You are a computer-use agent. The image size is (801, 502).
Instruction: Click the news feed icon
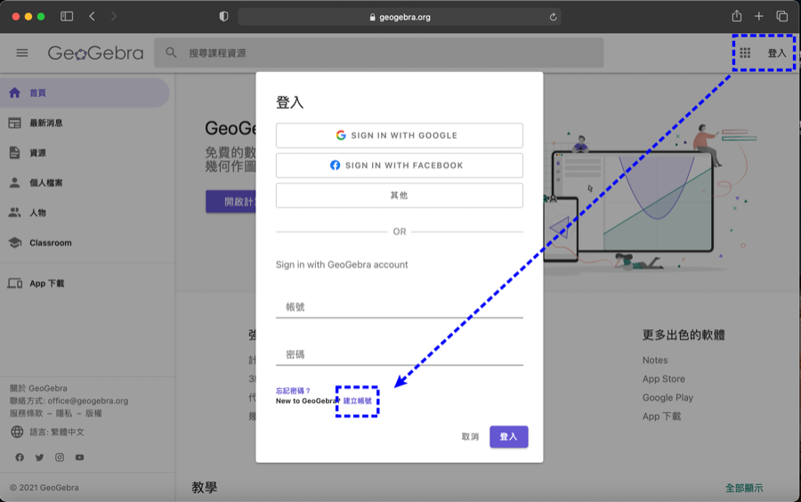coord(15,123)
